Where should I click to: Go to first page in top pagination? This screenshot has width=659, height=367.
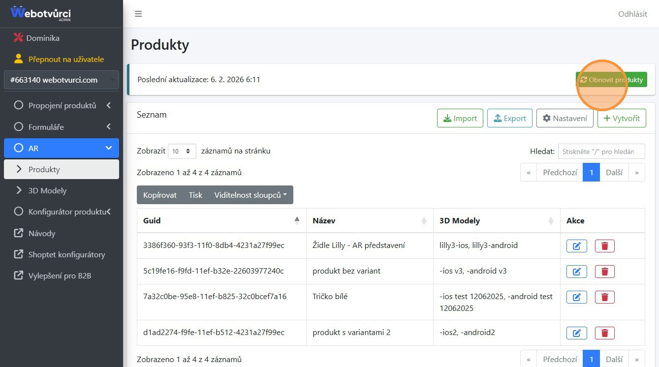(x=529, y=172)
